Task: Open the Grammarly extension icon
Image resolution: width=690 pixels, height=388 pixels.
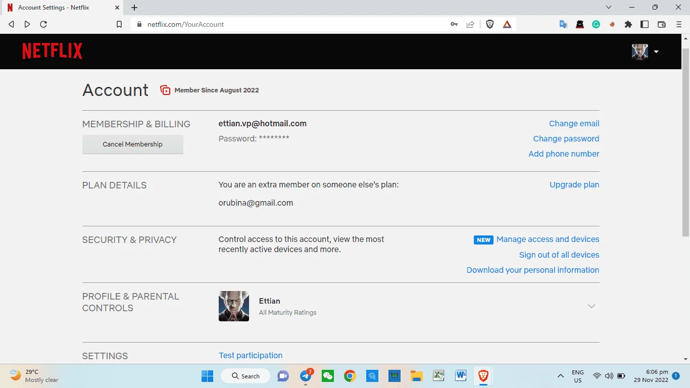Action: [x=596, y=24]
